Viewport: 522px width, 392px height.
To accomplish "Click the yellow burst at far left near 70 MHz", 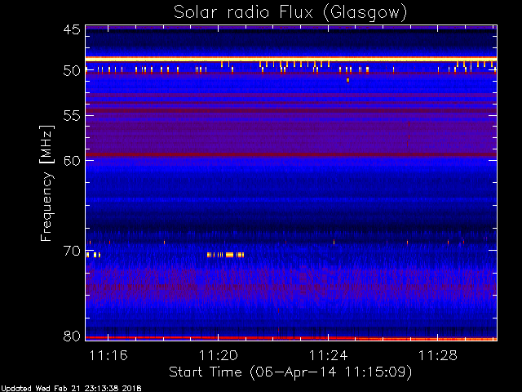I will [x=93, y=255].
